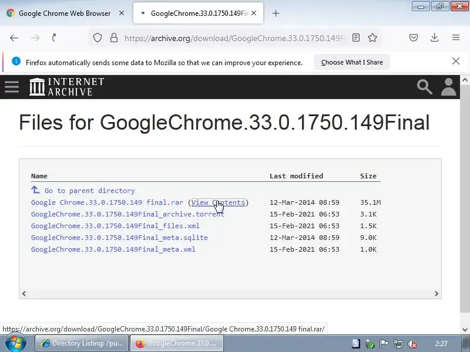Image resolution: width=470 pixels, height=352 pixels.
Task: Open the user account avatar icon
Action: coord(448,87)
